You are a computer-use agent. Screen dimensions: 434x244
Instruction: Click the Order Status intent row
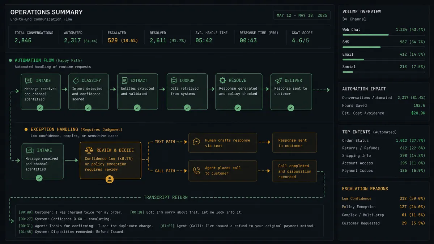(384, 141)
